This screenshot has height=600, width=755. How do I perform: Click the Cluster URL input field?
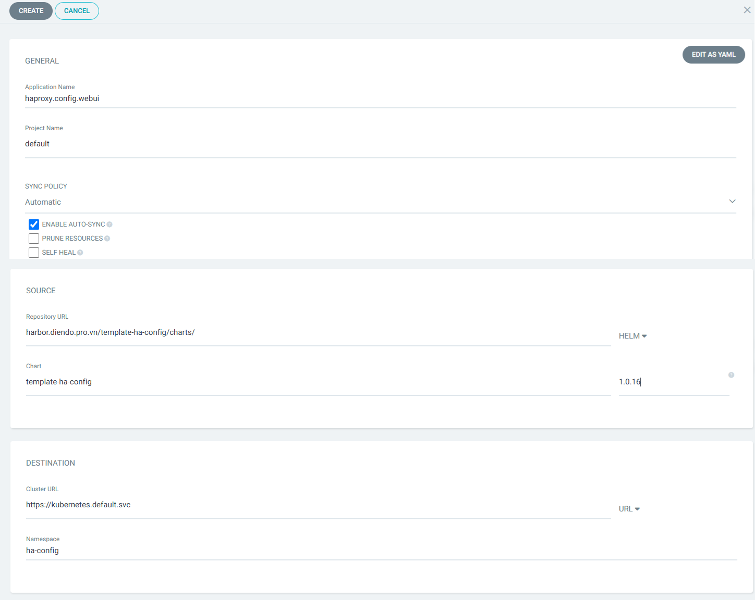[x=318, y=505]
